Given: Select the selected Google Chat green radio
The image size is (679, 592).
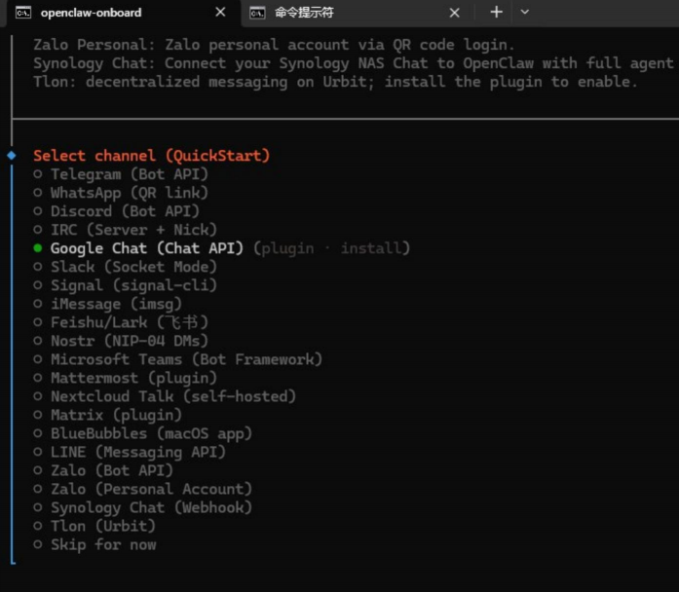Looking at the screenshot, I should click(x=38, y=248).
